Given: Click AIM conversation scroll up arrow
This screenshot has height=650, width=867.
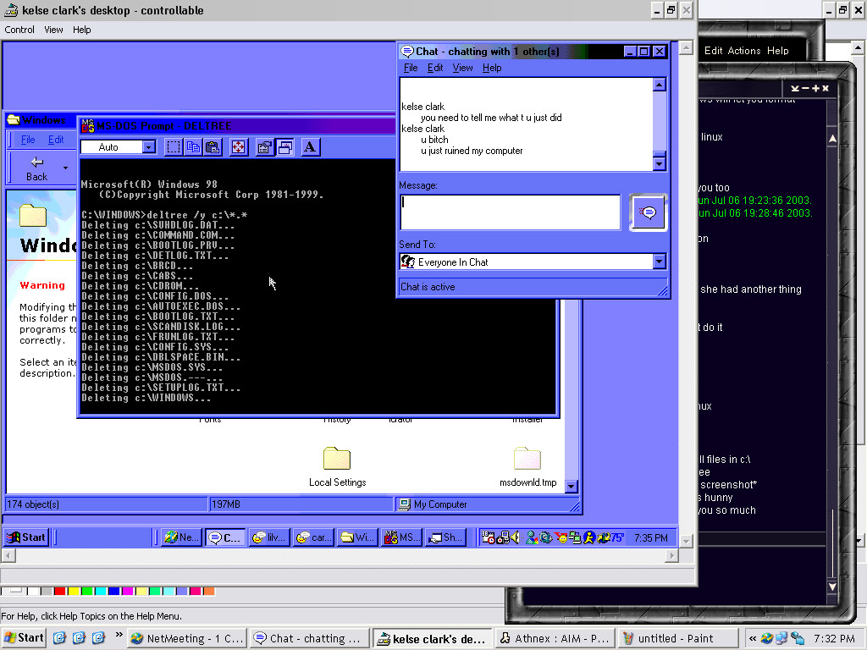Looking at the screenshot, I should (832, 138).
